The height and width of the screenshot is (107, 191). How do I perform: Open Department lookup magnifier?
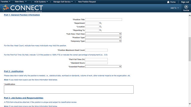pyautogui.click(x=100, y=23)
